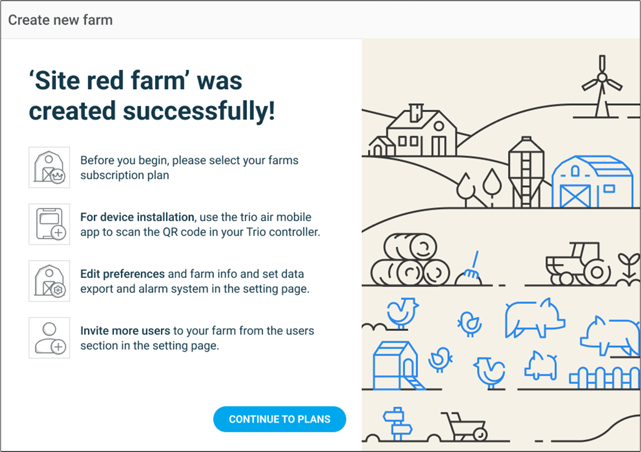Viewport: 641px width, 452px height.
Task: Click the blue signpost drawing
Action: pos(397,423)
